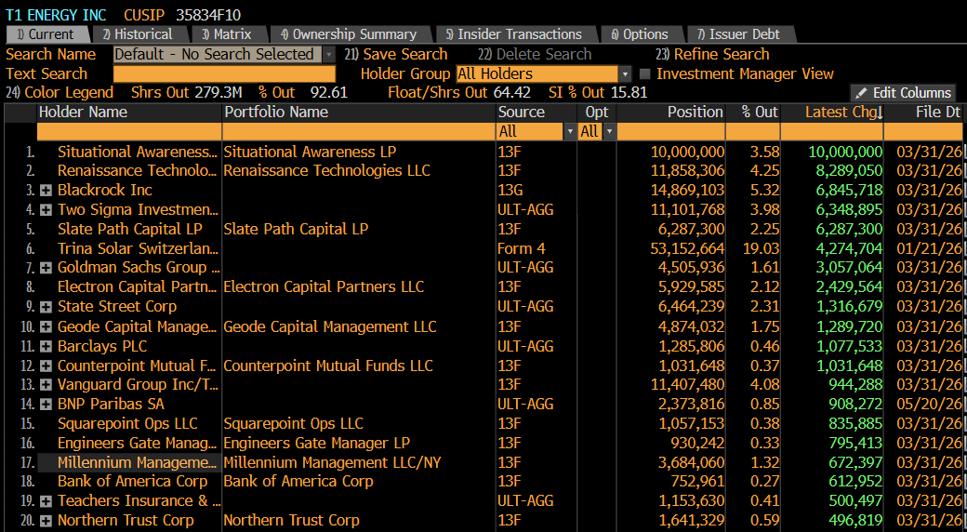Expand the Counterpoint Mutual Funds row
Viewport: 967px width, 532px height.
pyautogui.click(x=46, y=366)
